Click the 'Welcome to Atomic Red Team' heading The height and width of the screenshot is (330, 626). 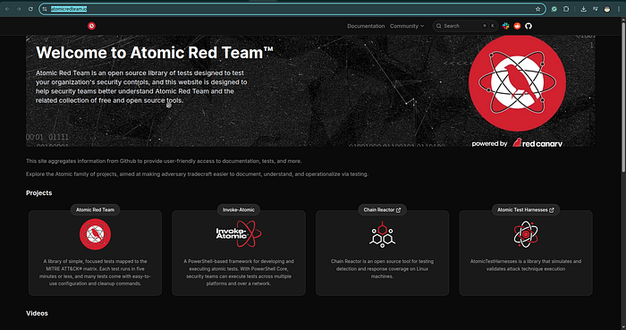[155, 53]
